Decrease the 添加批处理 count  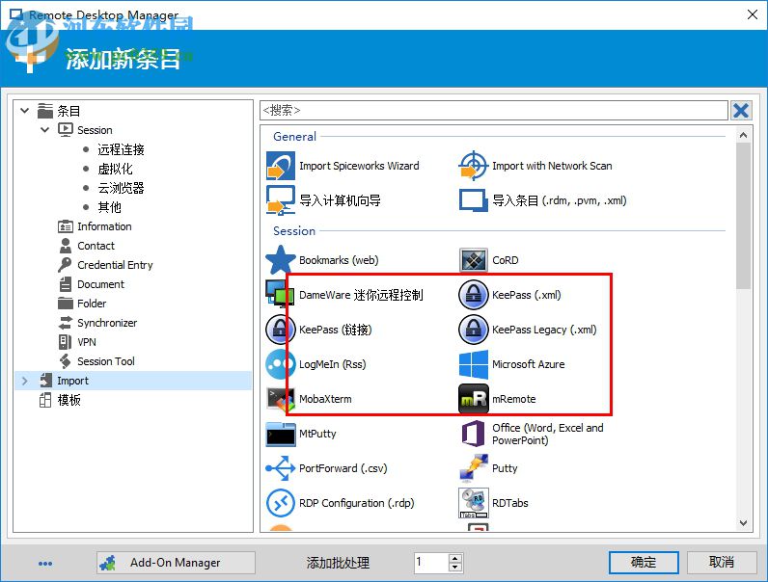455,568
